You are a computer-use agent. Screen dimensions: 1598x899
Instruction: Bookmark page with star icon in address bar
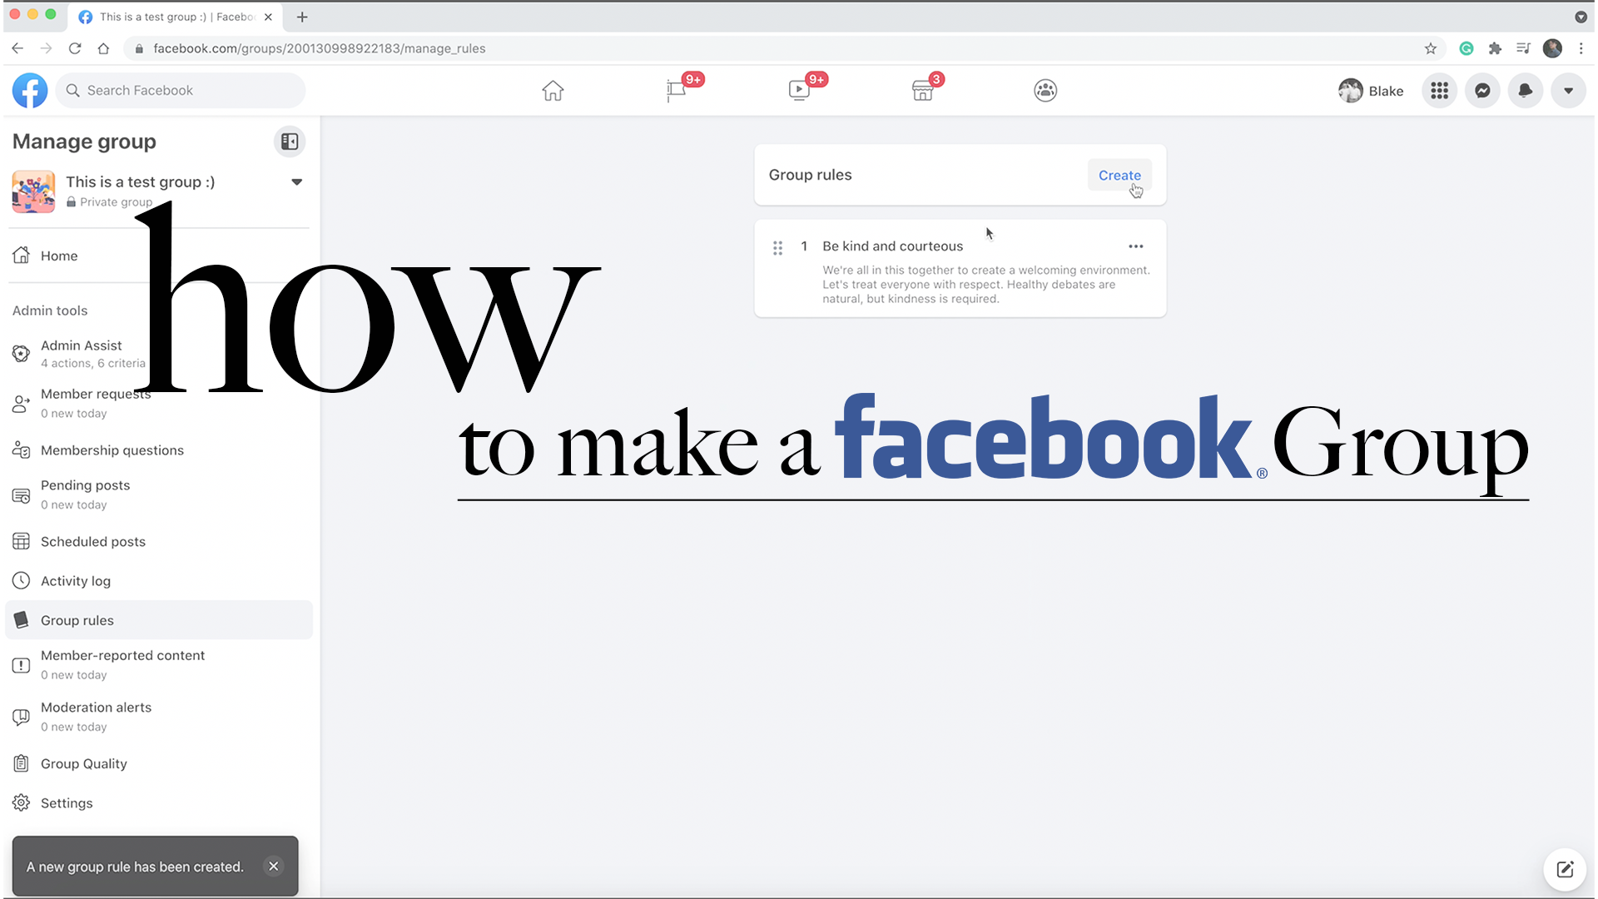[x=1430, y=48]
